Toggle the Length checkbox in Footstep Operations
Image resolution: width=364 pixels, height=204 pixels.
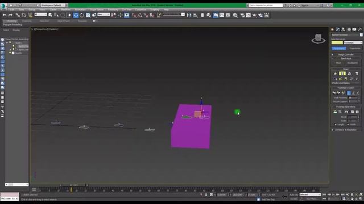coord(336,125)
